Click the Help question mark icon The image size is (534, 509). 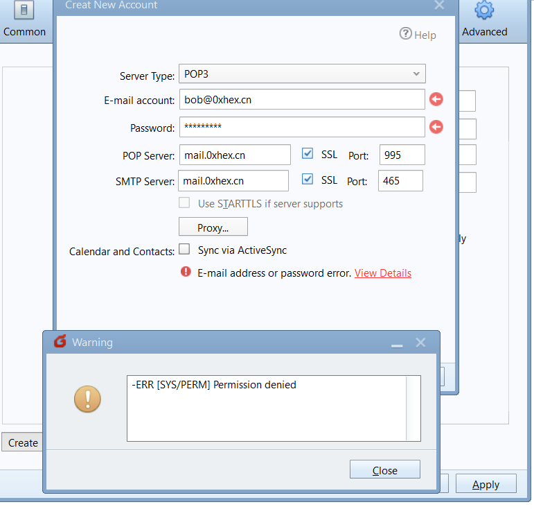pyautogui.click(x=406, y=34)
